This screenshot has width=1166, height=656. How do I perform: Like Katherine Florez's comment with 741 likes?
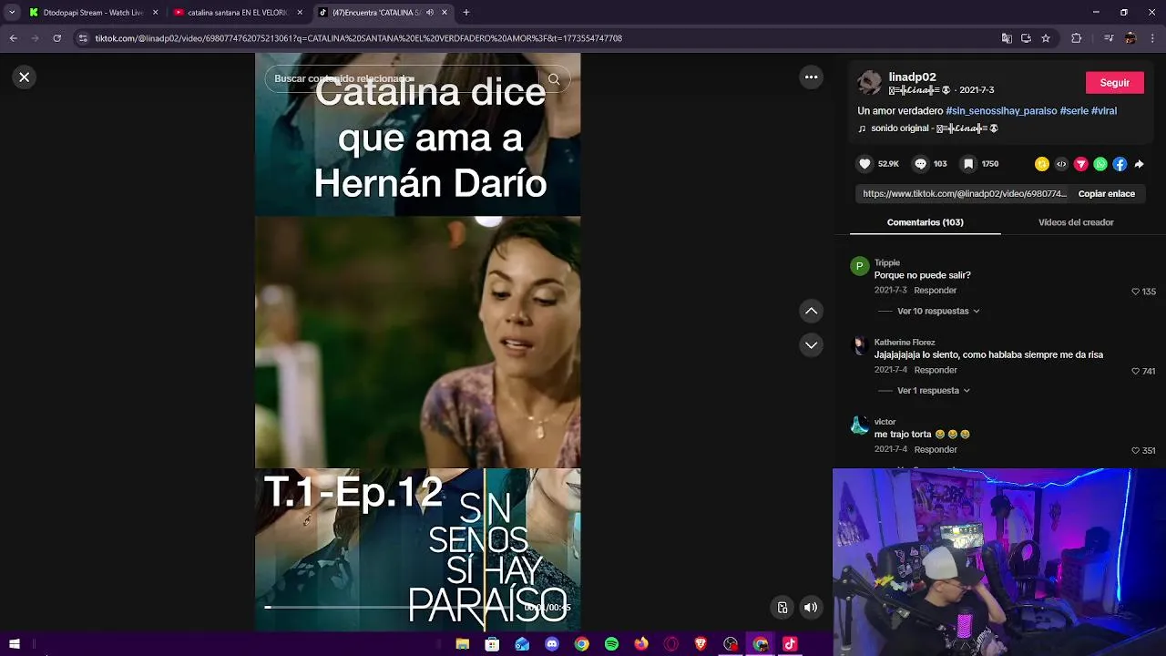pyautogui.click(x=1136, y=372)
